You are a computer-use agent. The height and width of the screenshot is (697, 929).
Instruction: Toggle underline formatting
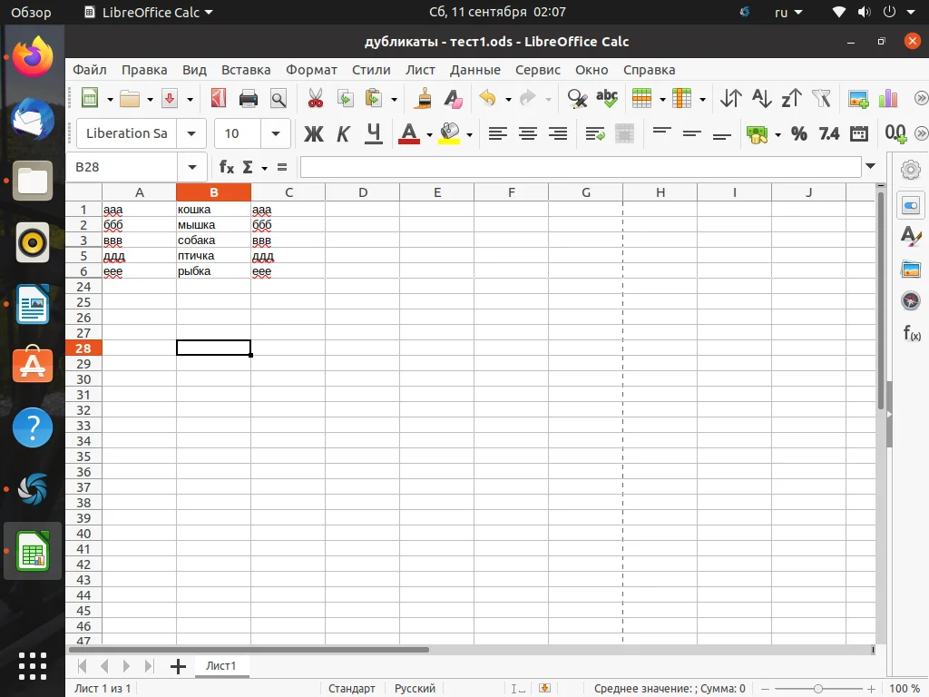(370, 133)
